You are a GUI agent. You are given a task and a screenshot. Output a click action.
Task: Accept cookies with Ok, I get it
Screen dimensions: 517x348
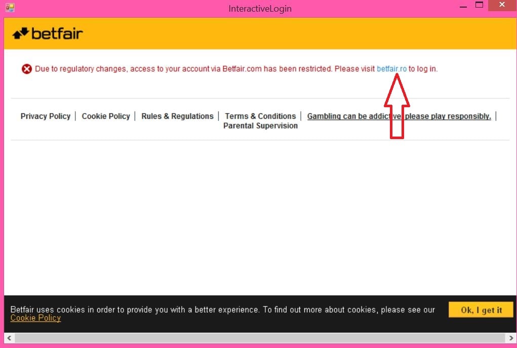pyautogui.click(x=481, y=310)
